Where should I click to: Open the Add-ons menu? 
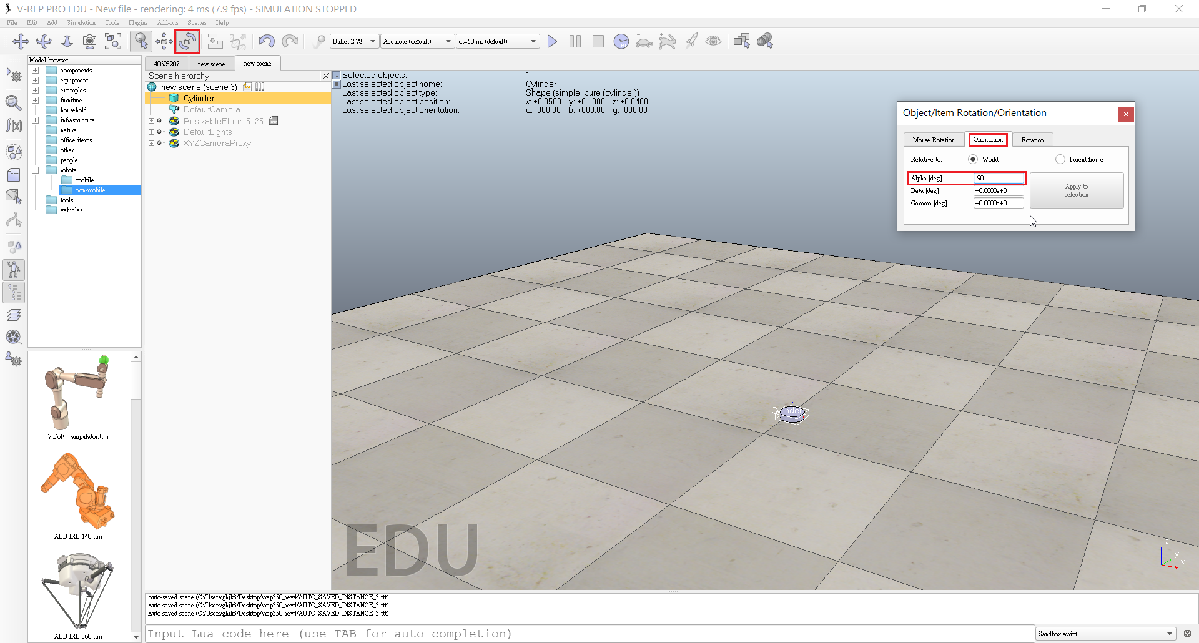tap(168, 22)
